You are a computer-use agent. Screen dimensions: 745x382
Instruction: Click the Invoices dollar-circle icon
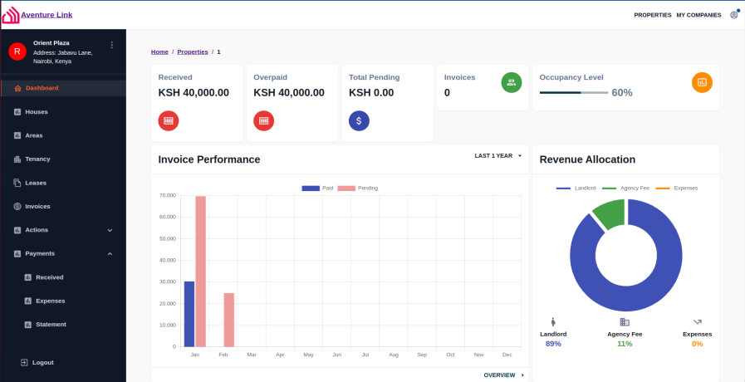click(x=17, y=206)
